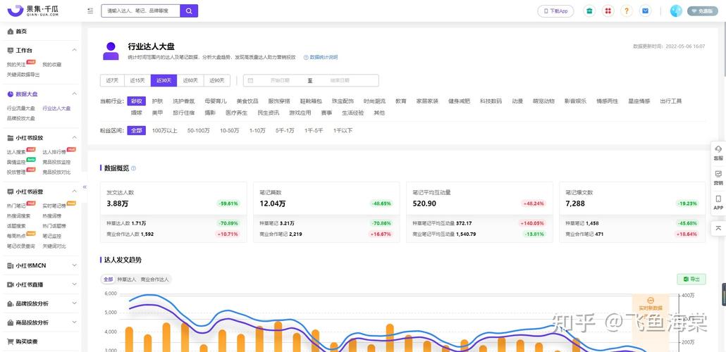
Task: Select 护肤 industry filter
Action: pyautogui.click(x=157, y=101)
